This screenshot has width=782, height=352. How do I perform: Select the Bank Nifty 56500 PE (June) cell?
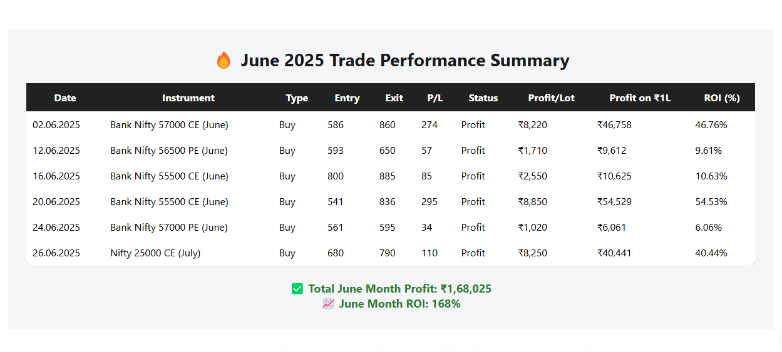169,151
